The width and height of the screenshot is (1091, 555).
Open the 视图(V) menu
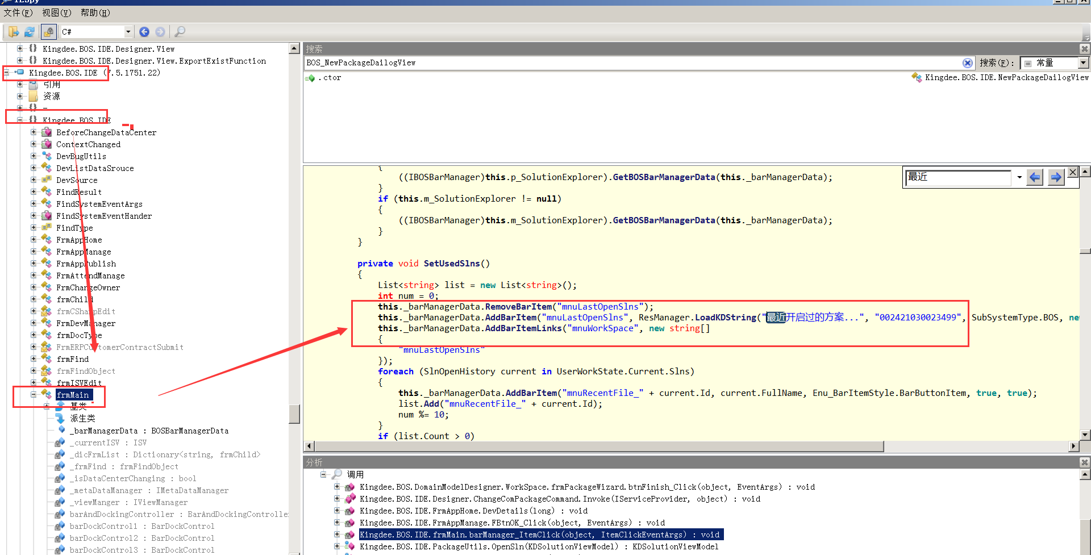pos(57,12)
